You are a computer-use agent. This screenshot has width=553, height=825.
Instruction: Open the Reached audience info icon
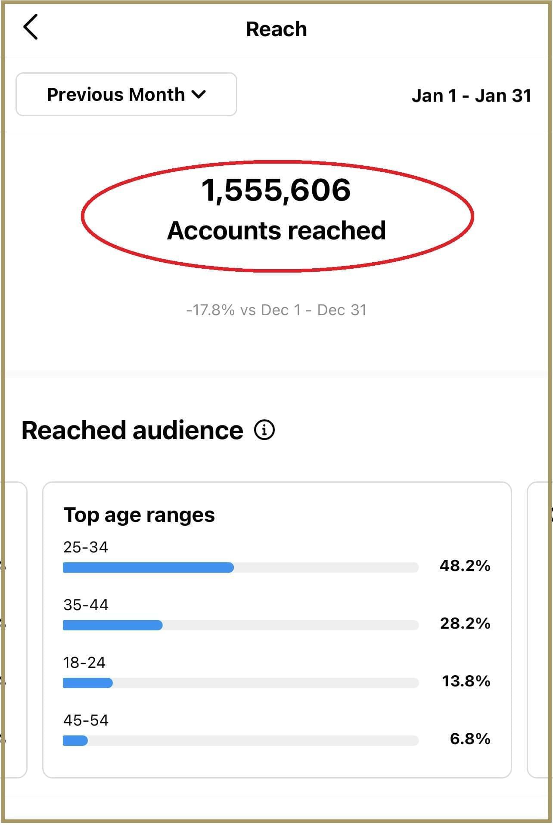[264, 430]
